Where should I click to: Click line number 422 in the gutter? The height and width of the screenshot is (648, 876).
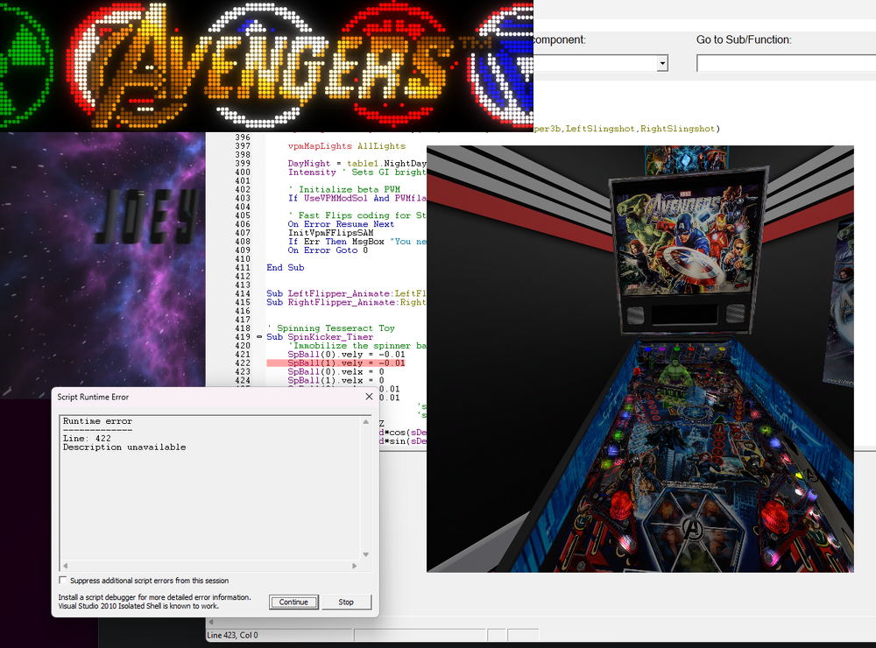coord(243,363)
